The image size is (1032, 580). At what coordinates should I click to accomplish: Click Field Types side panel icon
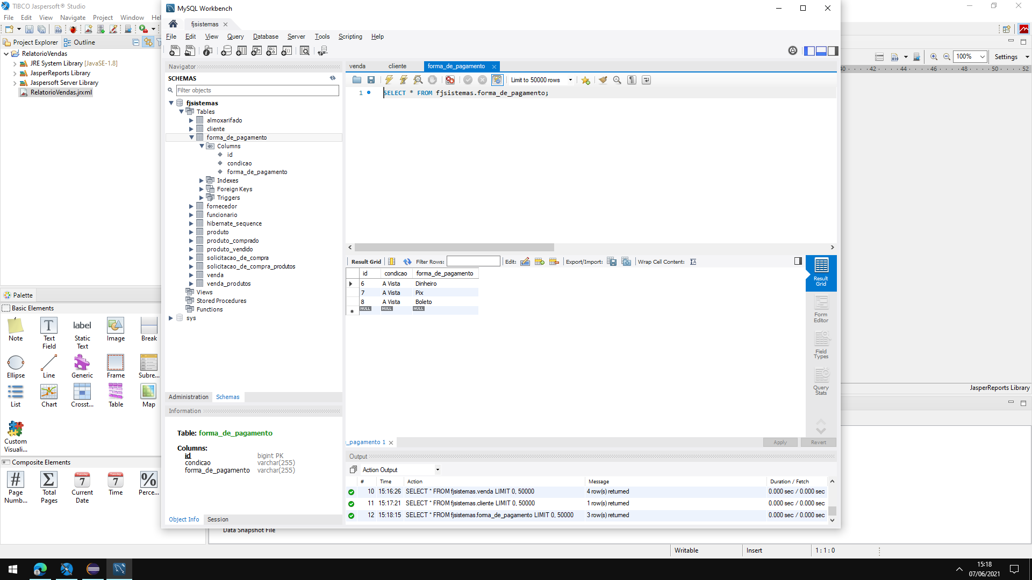coord(821,345)
